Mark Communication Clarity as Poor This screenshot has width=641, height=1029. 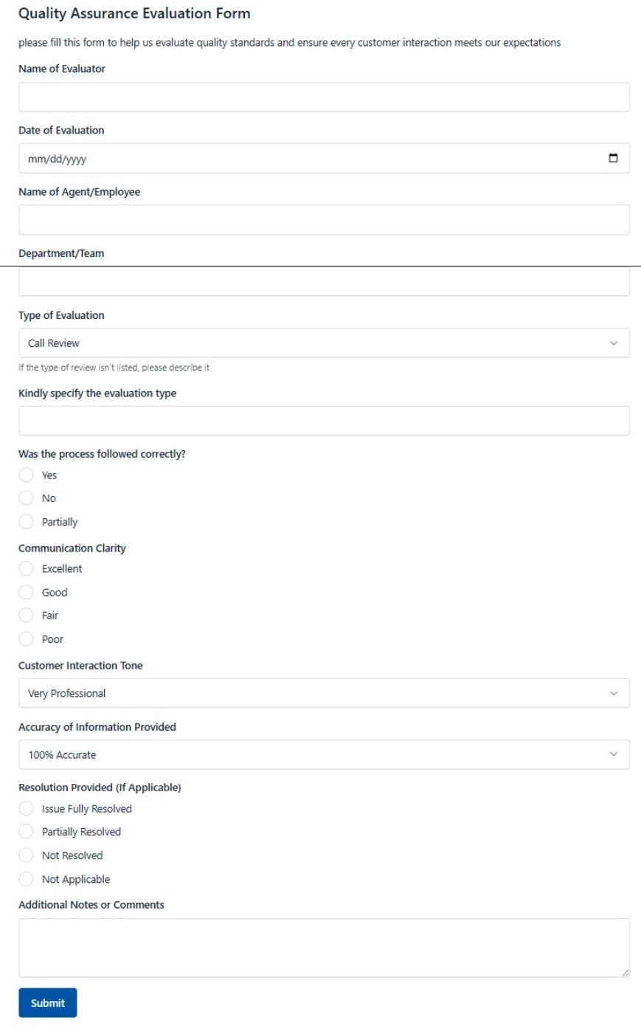point(27,639)
